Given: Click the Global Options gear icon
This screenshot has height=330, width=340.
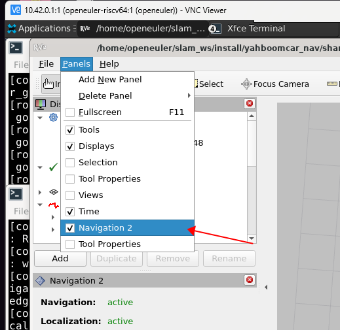Looking at the screenshot, I should pyautogui.click(x=53, y=118).
